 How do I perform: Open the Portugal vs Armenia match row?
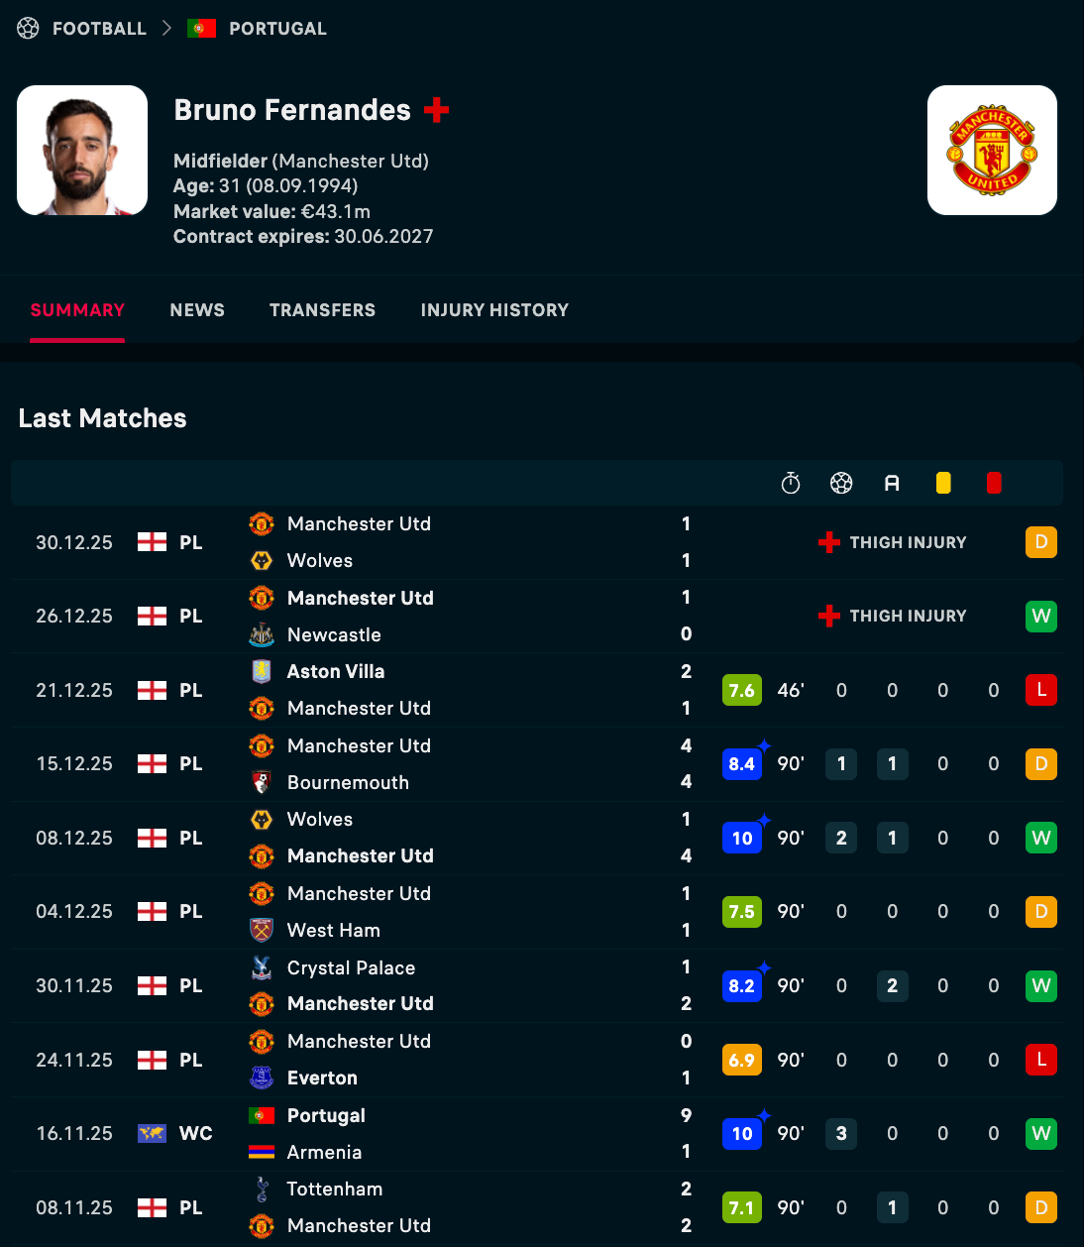coord(446,1134)
